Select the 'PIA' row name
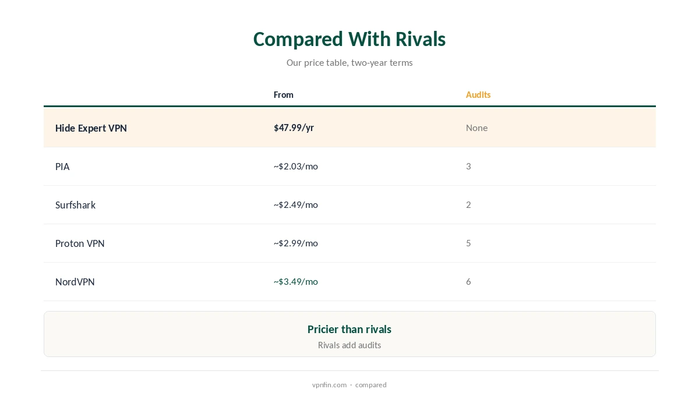Screen dimensions: 699x396 pyautogui.click(x=62, y=167)
